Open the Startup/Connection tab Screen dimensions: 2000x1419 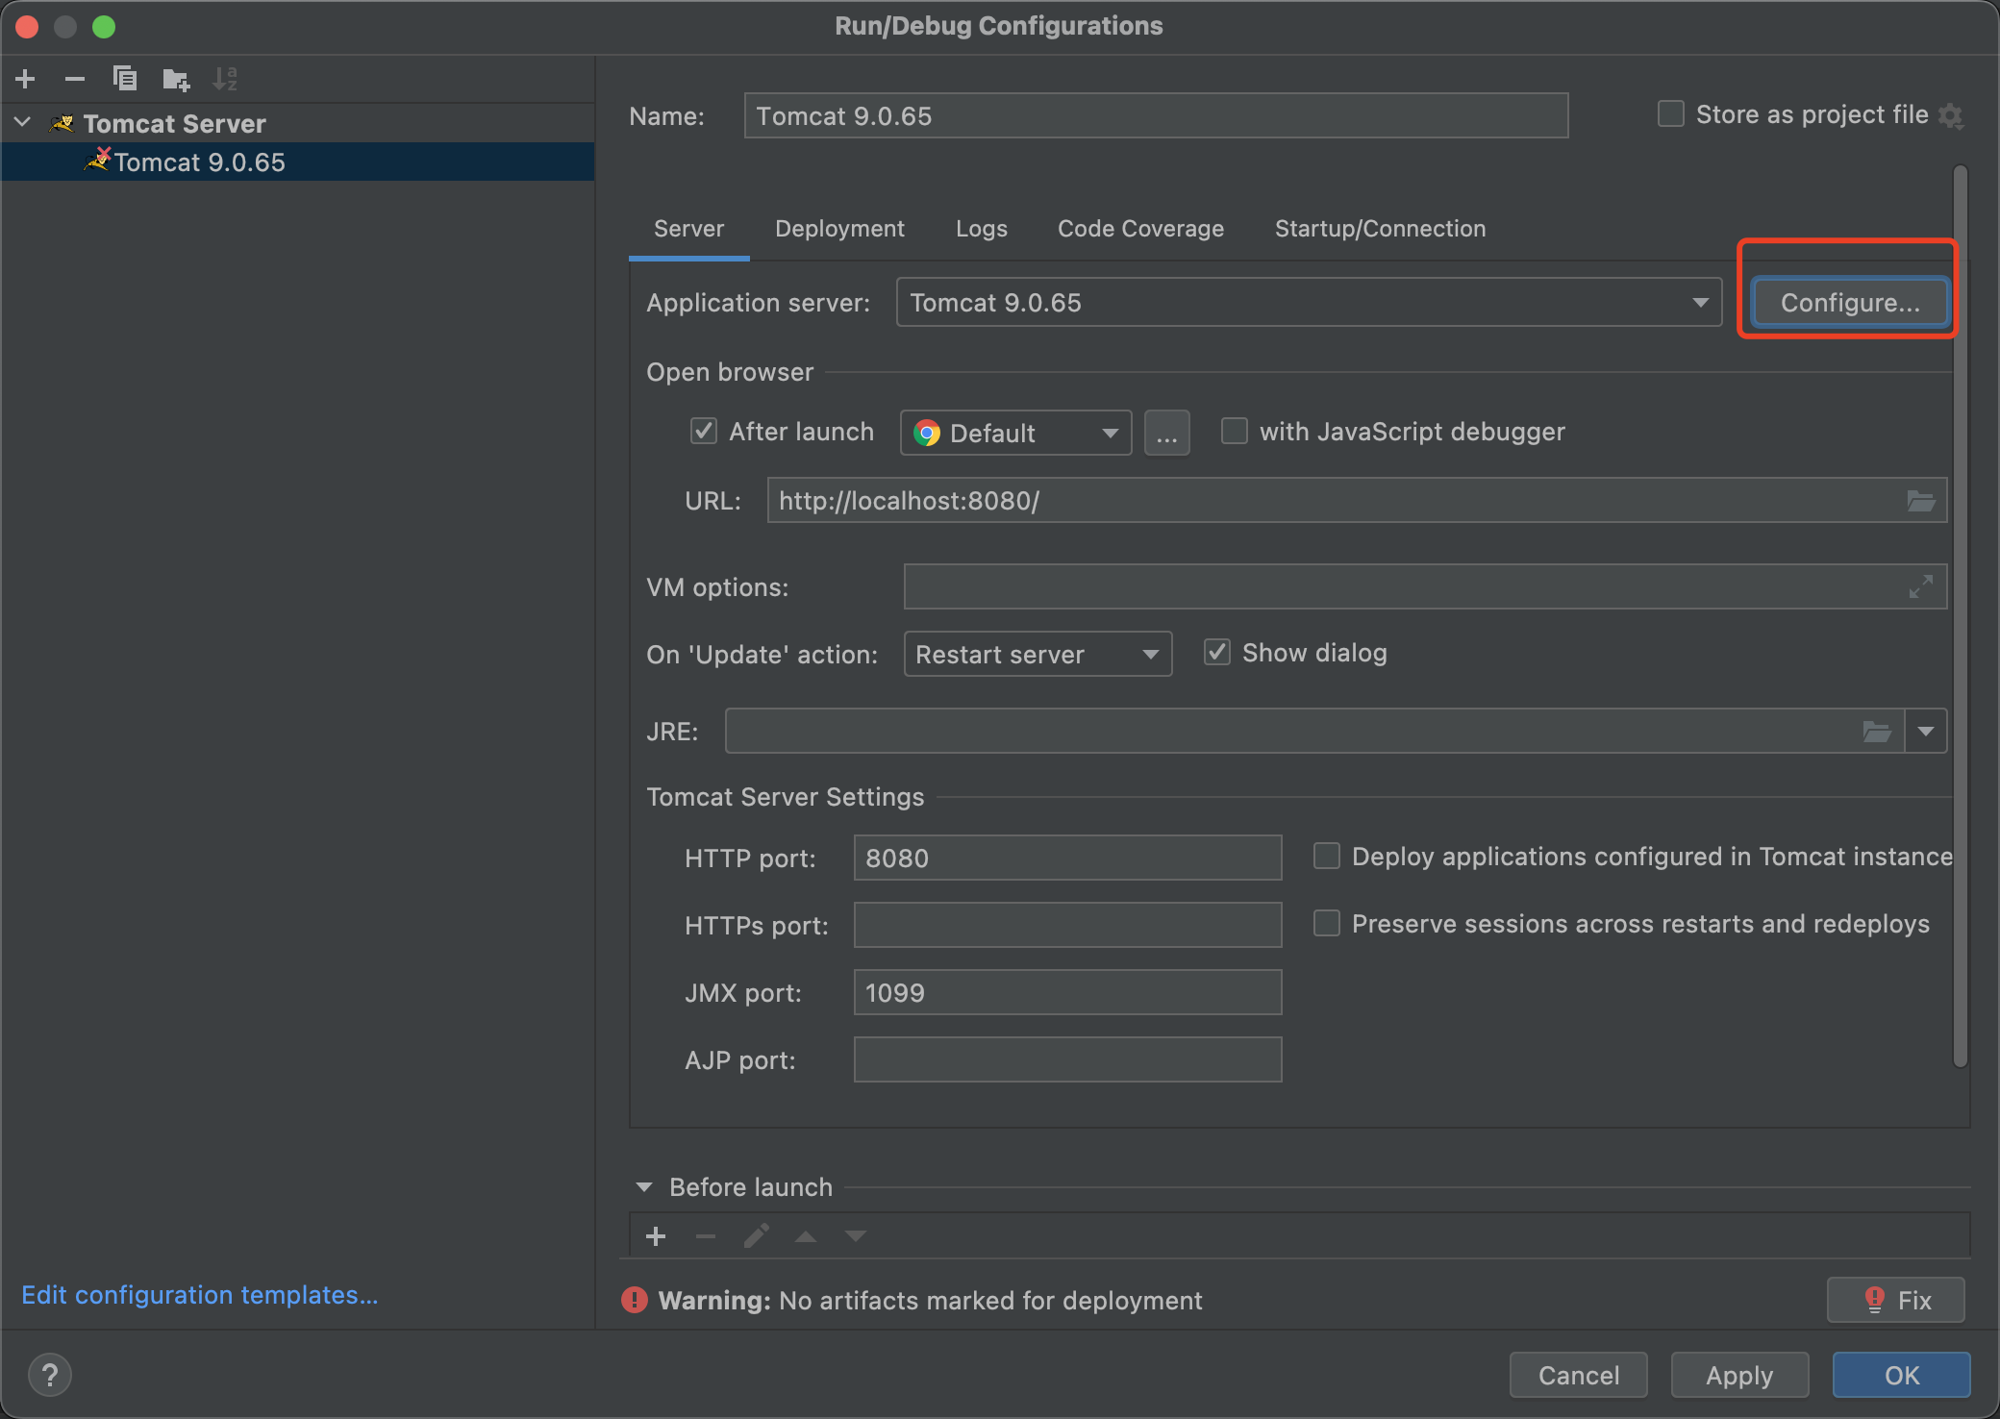click(1380, 229)
